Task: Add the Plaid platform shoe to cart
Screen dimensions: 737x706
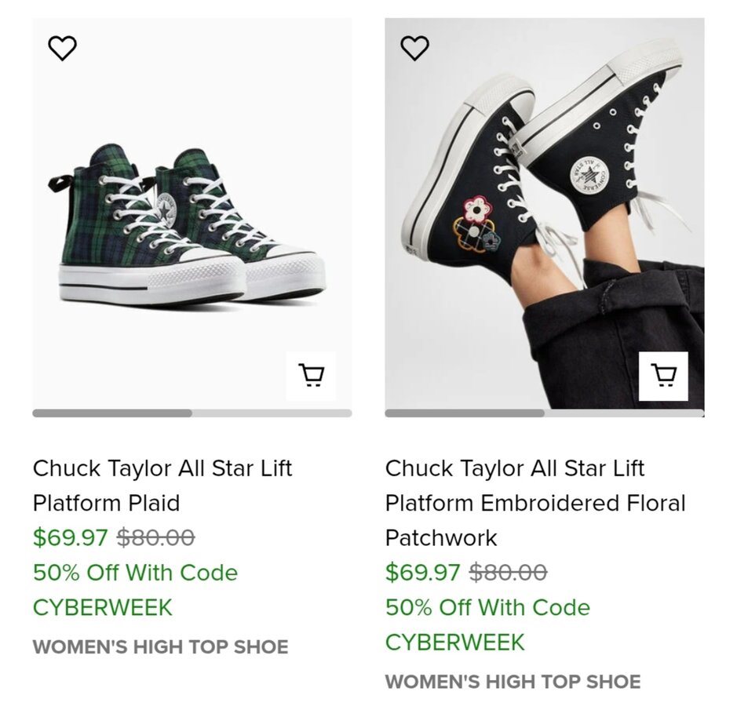Action: click(311, 376)
